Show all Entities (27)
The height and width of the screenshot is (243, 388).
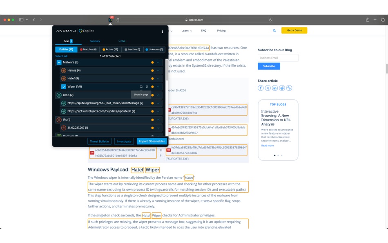(66, 49)
